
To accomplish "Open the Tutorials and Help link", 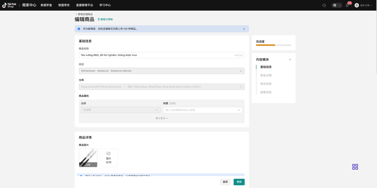I will pyautogui.click(x=105, y=19).
